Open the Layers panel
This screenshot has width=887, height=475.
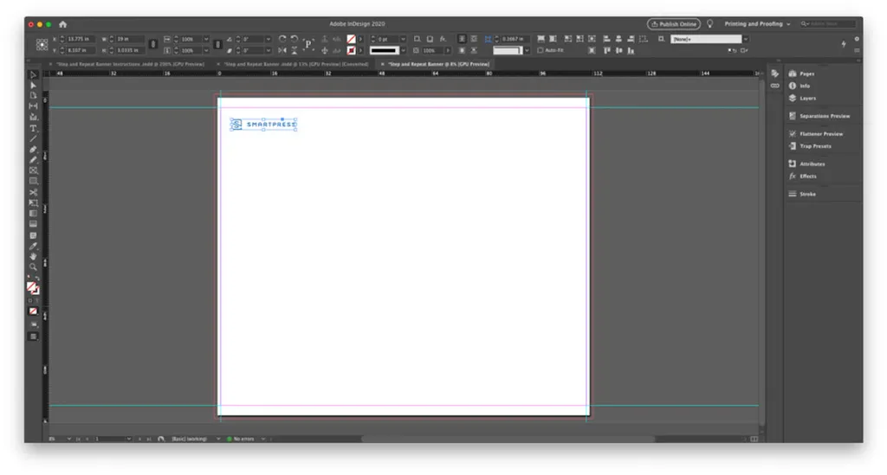pos(806,98)
